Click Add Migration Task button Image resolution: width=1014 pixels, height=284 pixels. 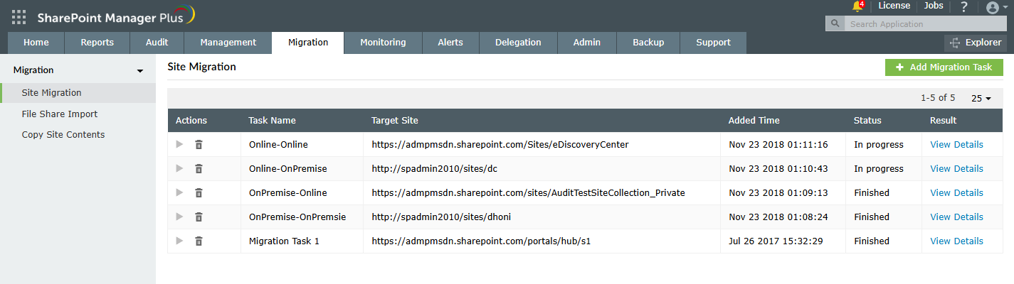click(944, 67)
